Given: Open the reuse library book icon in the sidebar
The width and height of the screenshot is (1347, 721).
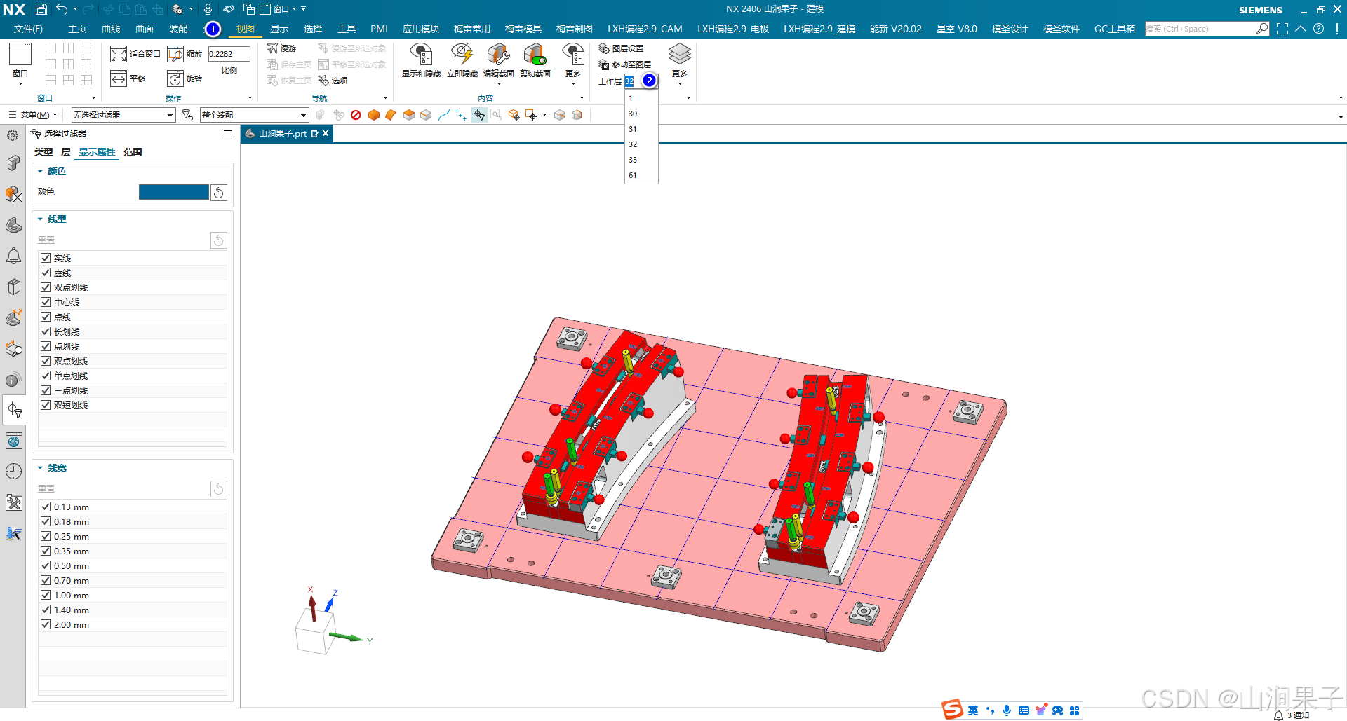Looking at the screenshot, I should 13,287.
